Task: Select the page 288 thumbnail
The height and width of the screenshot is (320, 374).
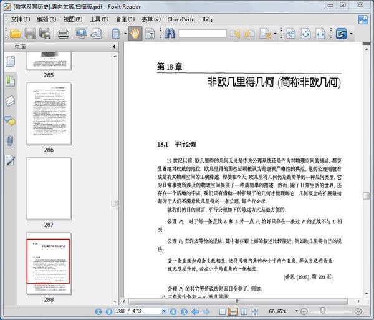Action: click(x=49, y=263)
